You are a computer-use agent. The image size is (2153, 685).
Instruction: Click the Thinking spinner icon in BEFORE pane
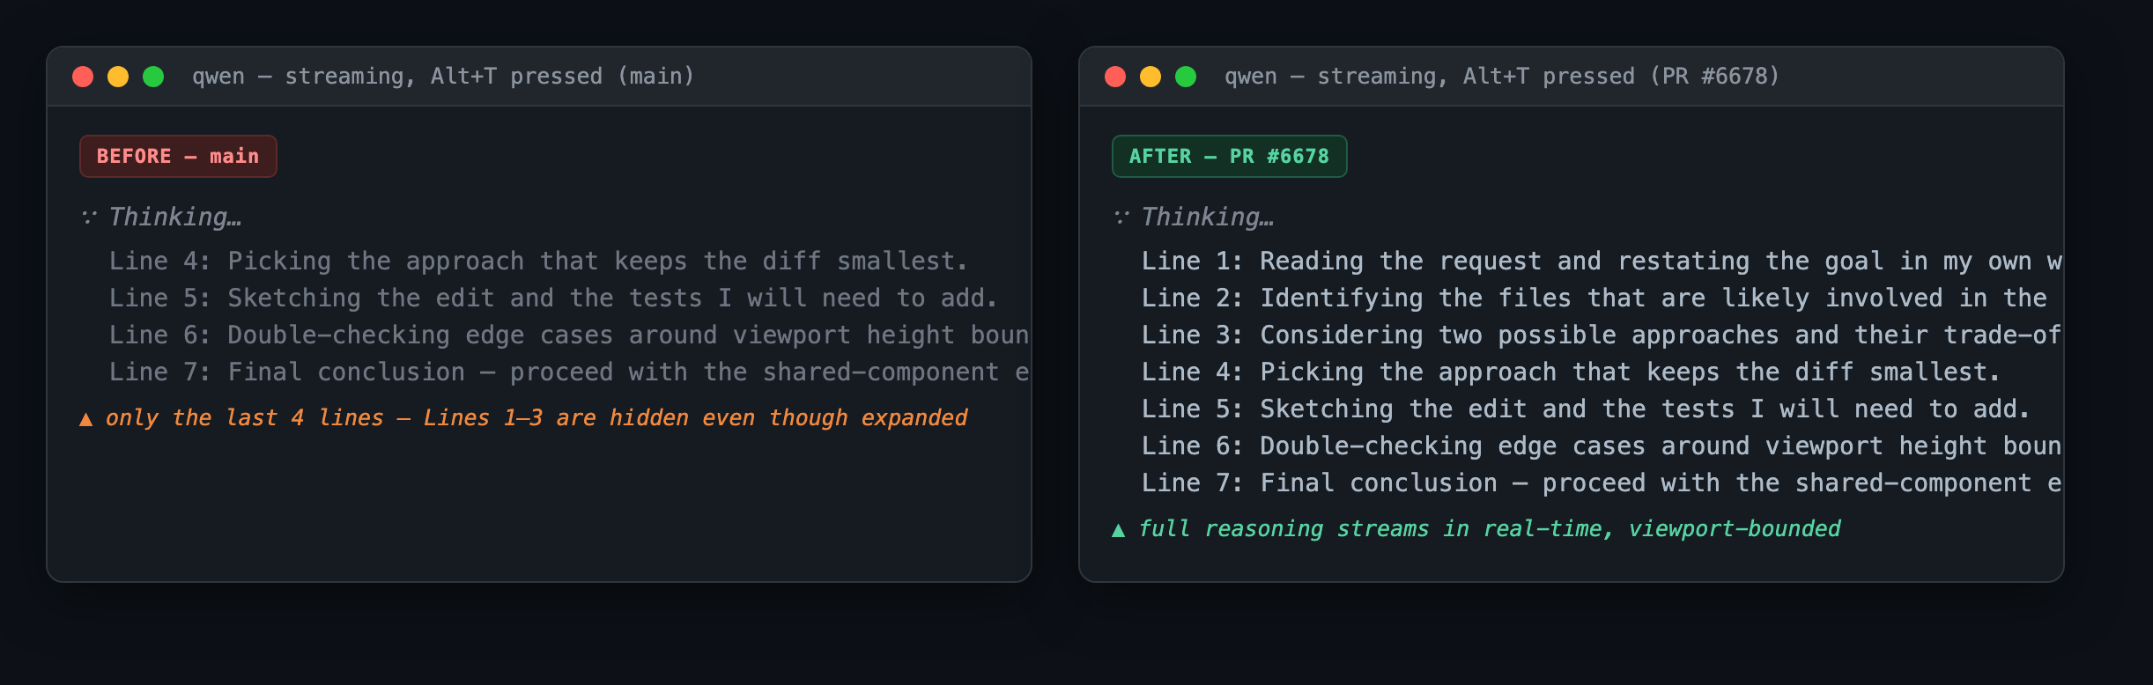[89, 217]
